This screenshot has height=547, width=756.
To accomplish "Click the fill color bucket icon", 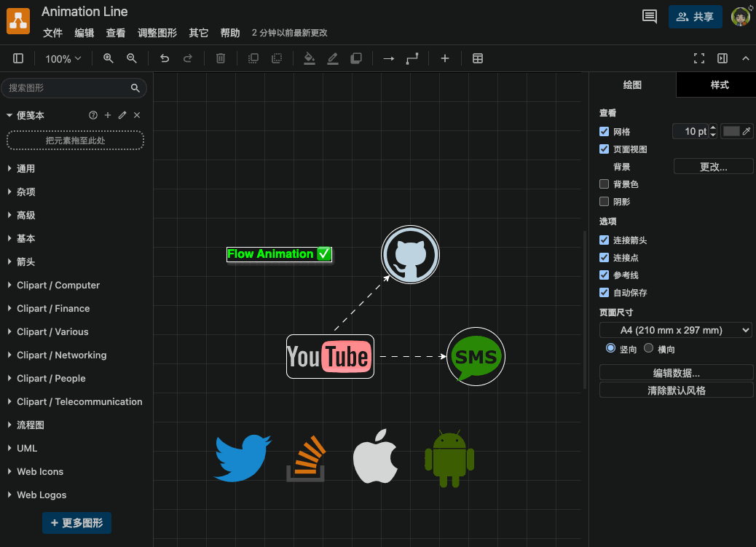I will (310, 58).
